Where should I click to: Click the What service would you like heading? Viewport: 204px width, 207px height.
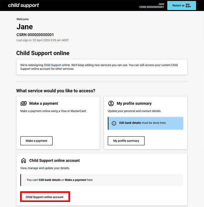pyautogui.click(x=56, y=91)
